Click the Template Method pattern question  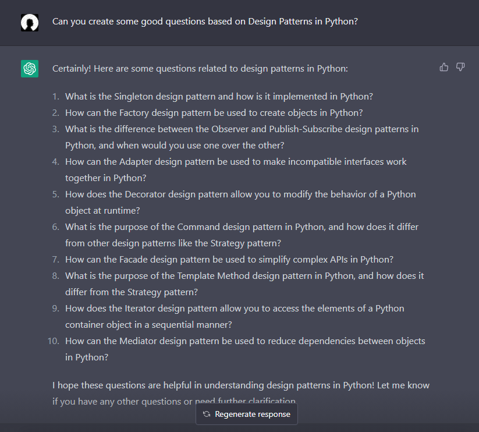[x=244, y=284]
